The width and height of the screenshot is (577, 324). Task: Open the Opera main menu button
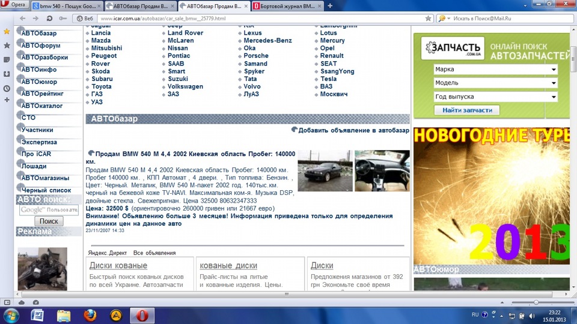tap(14, 5)
